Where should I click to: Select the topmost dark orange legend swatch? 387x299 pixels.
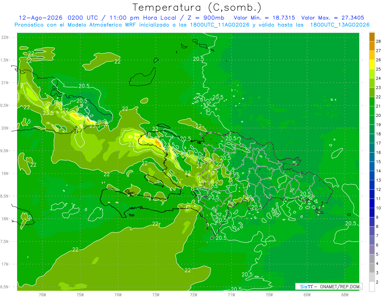372,37
